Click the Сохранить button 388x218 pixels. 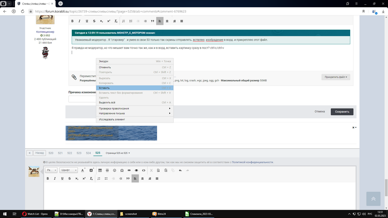click(x=342, y=111)
